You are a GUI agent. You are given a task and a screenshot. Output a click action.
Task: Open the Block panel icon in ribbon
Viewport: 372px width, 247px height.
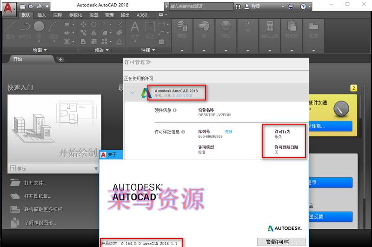point(204,29)
